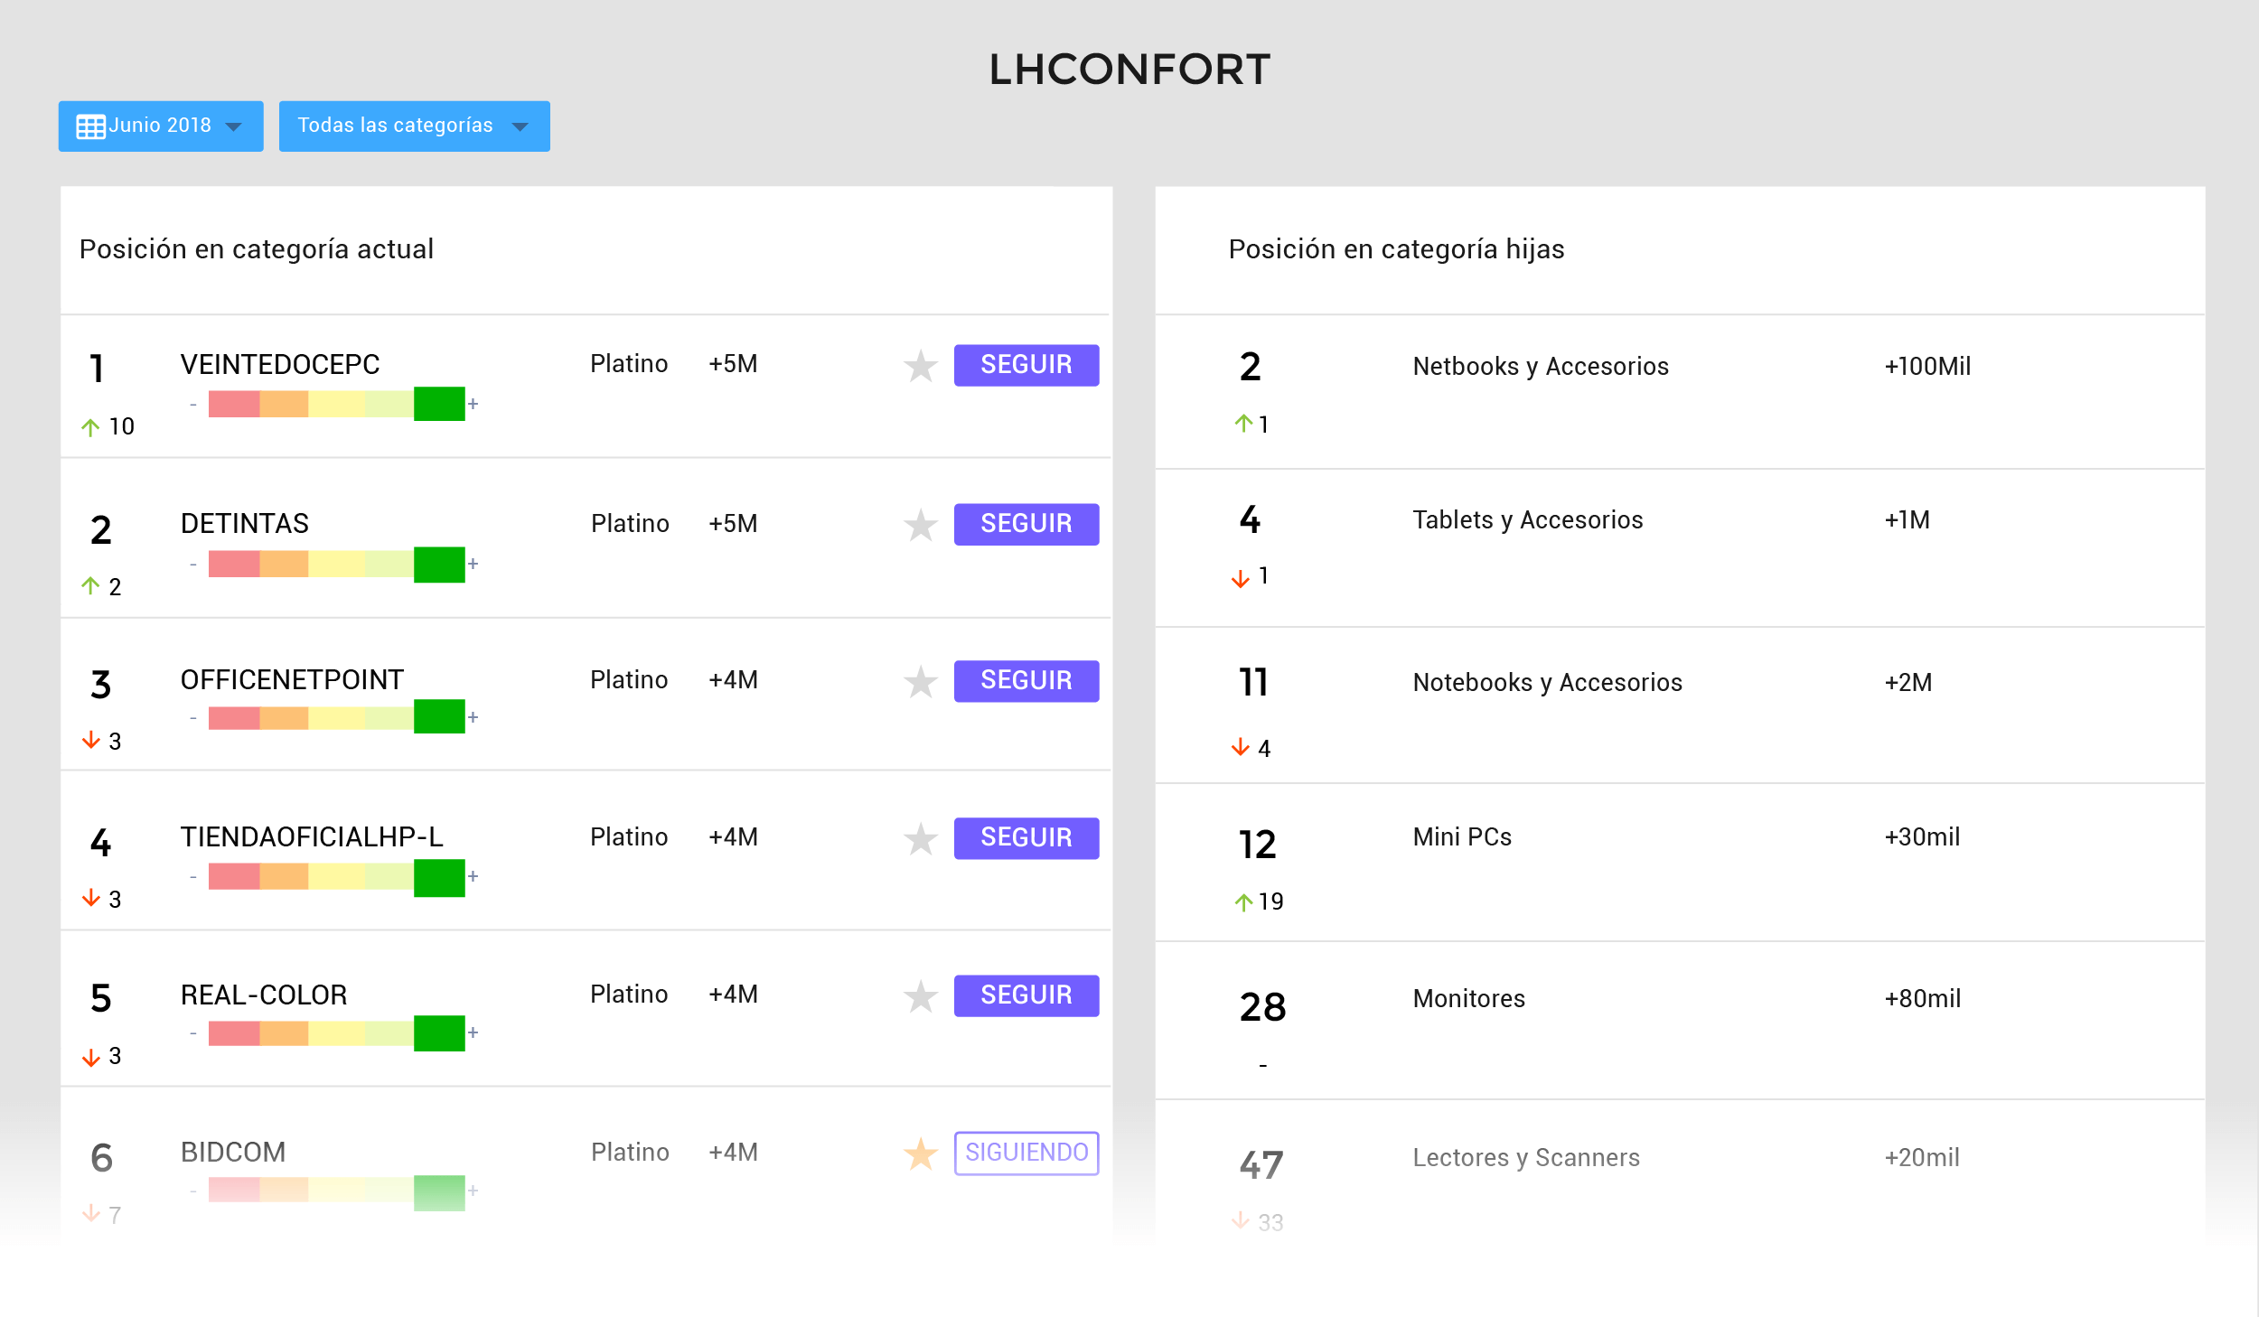Image resolution: width=2259 pixels, height=1317 pixels.
Task: Toggle the SIGUIENDO button for BIDCOM
Action: point(1026,1153)
